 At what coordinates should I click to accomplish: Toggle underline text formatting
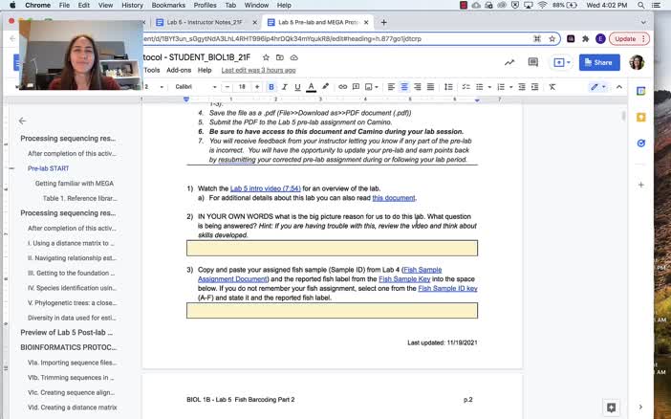pyautogui.click(x=296, y=87)
